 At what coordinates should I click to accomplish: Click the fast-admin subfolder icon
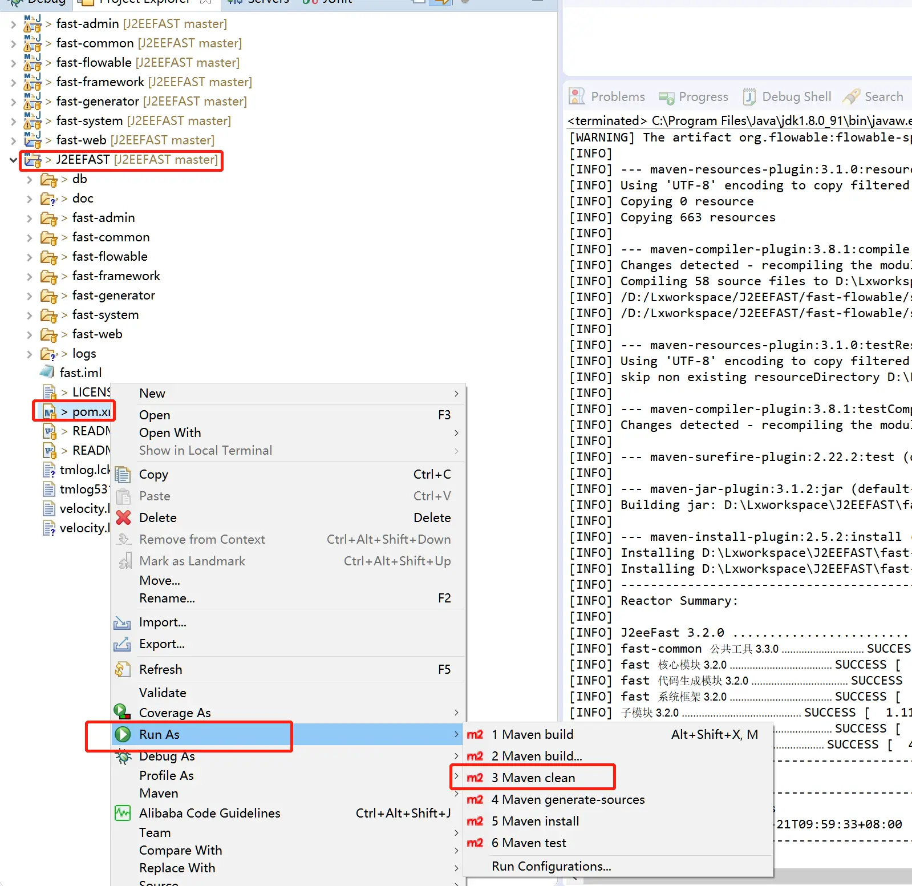coord(49,219)
